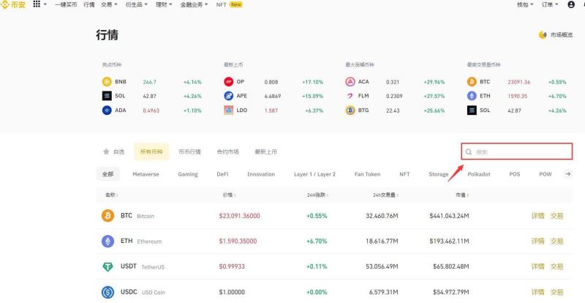The width and height of the screenshot is (585, 303).
Task: Select the DeFi category filter
Action: [x=222, y=174]
